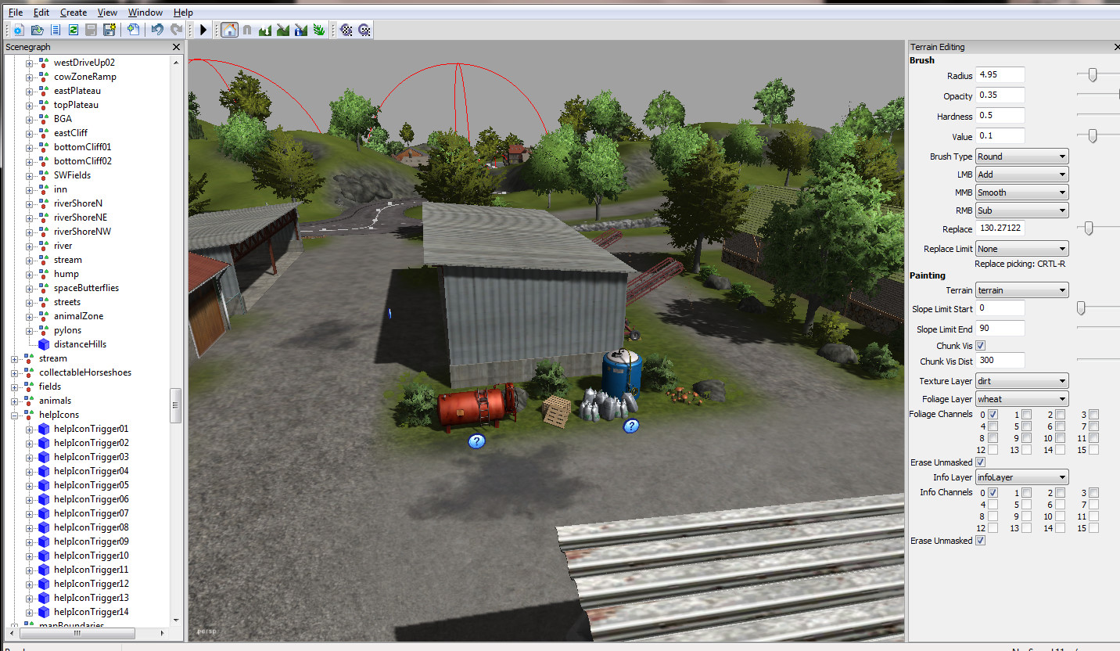Click the blue cube icon beside helpIconTrigger01
The width and height of the screenshot is (1120, 651).
(44, 429)
